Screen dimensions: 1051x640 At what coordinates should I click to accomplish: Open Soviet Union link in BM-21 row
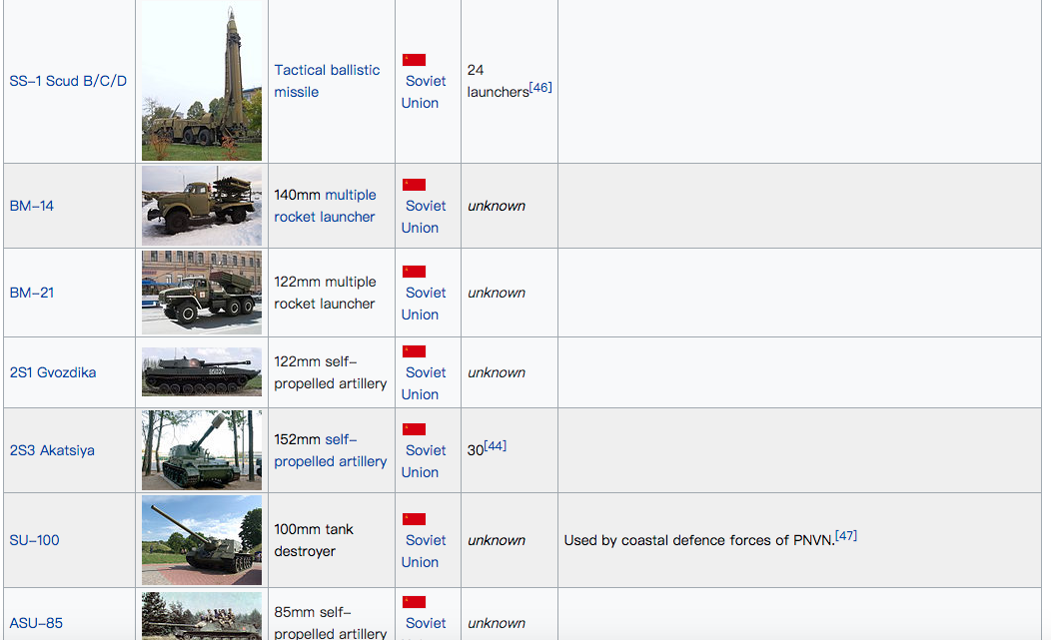tap(424, 304)
